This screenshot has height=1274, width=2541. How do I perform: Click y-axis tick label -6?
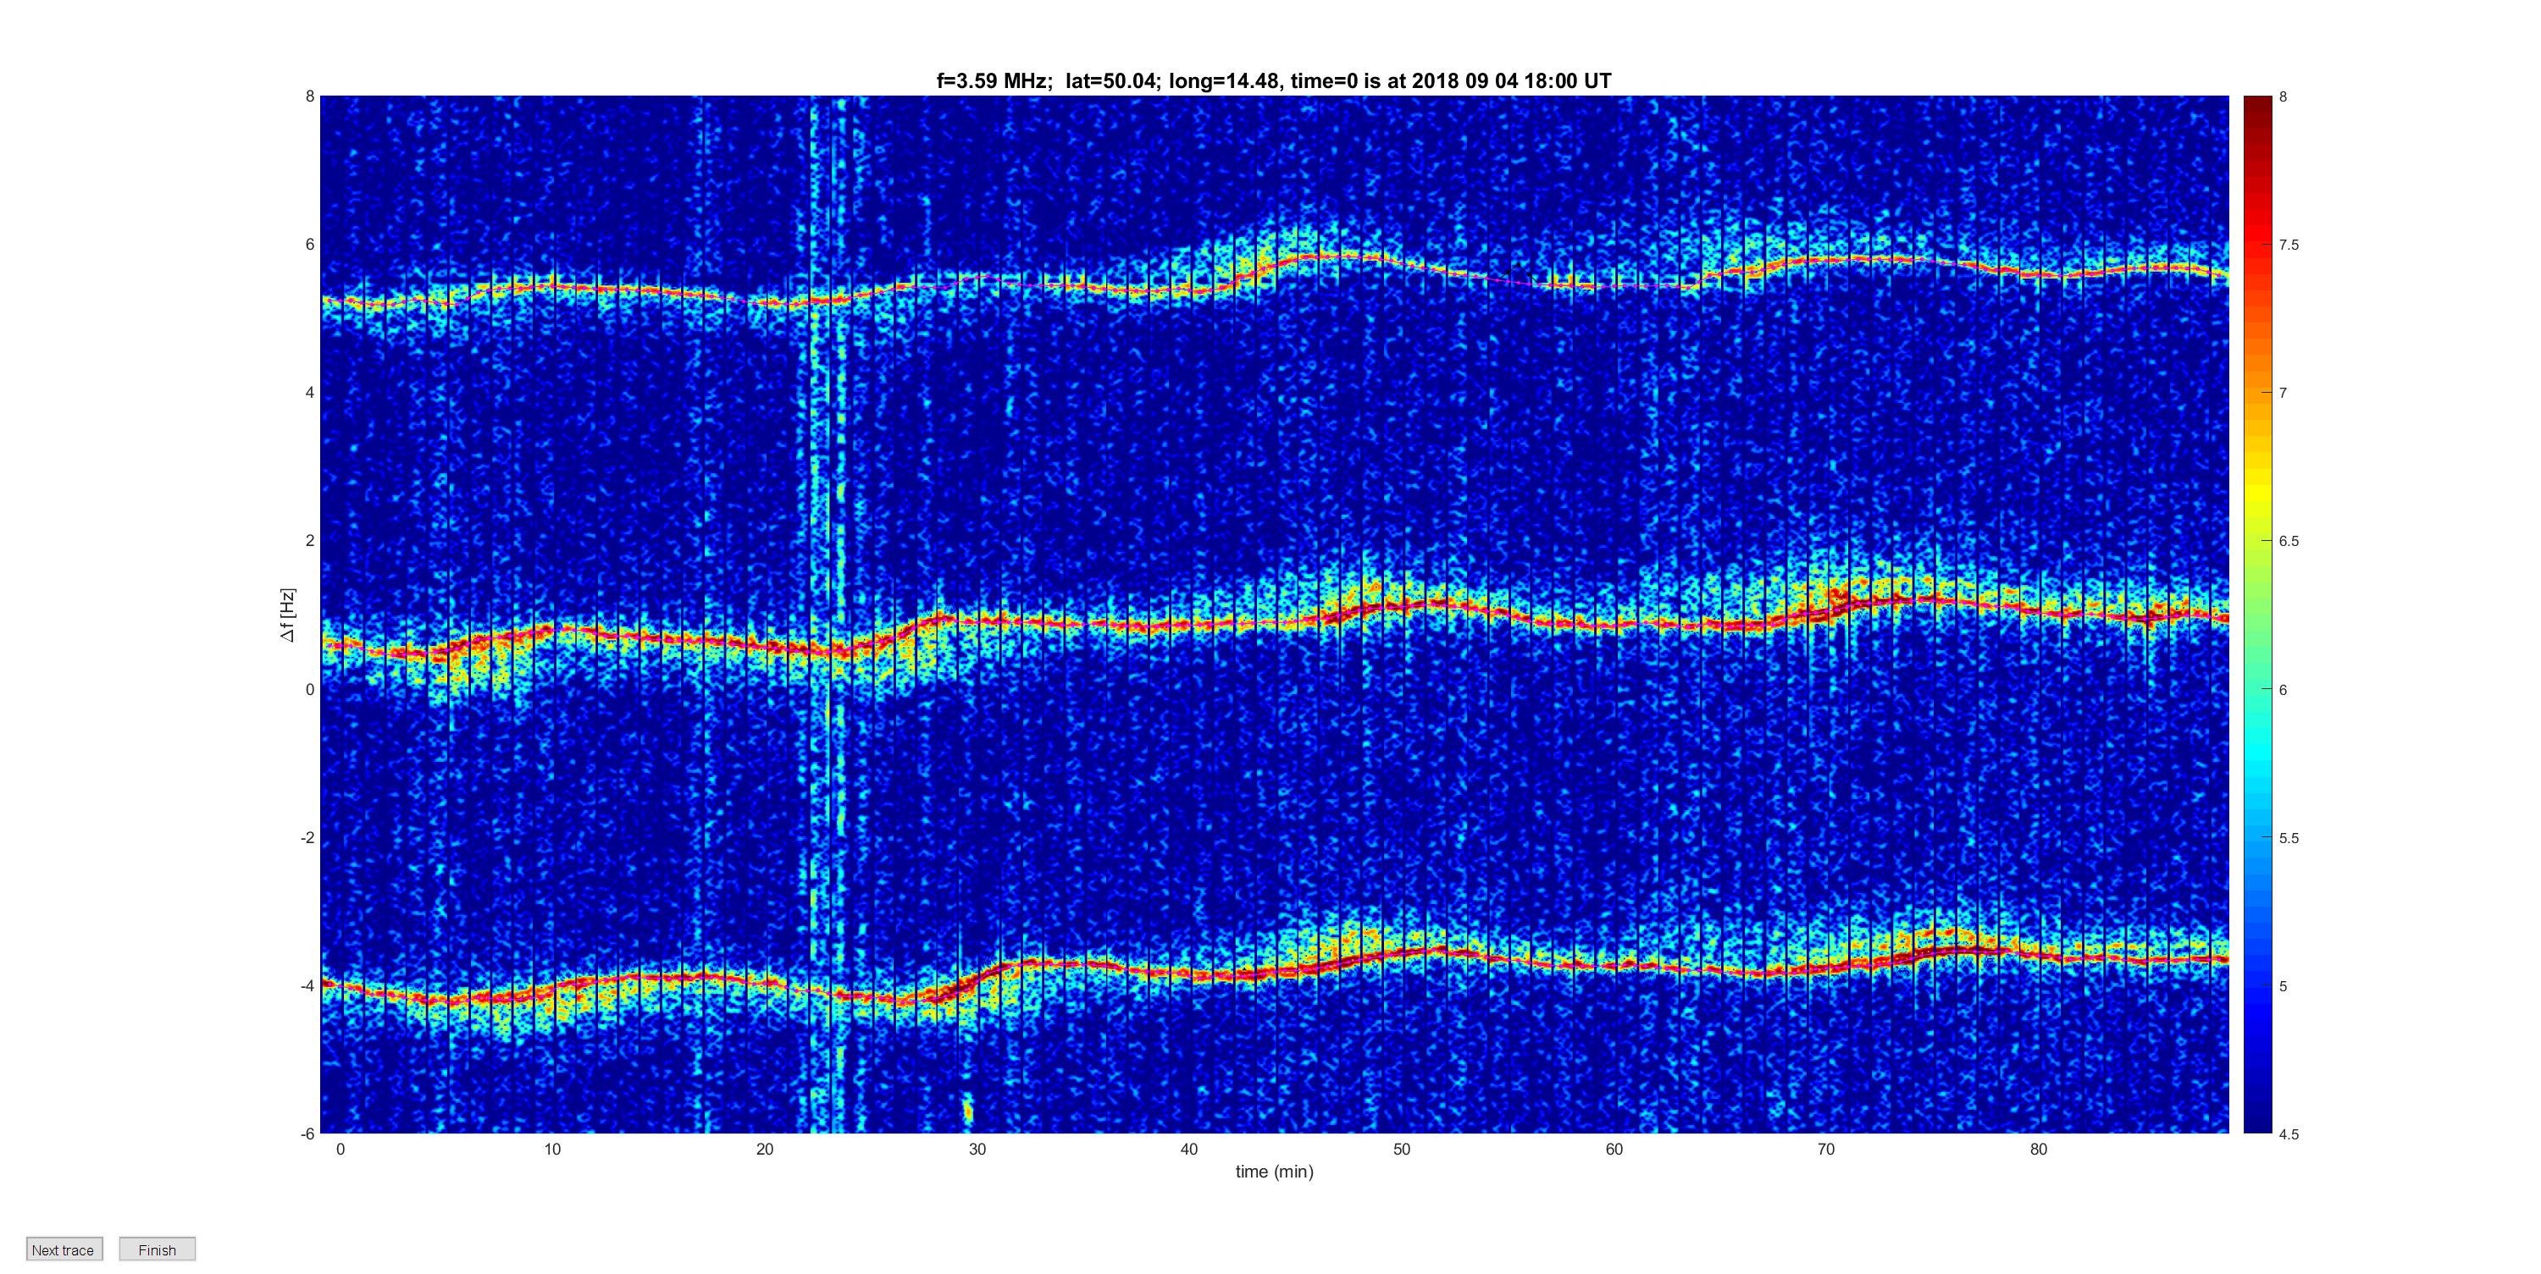(x=307, y=1134)
